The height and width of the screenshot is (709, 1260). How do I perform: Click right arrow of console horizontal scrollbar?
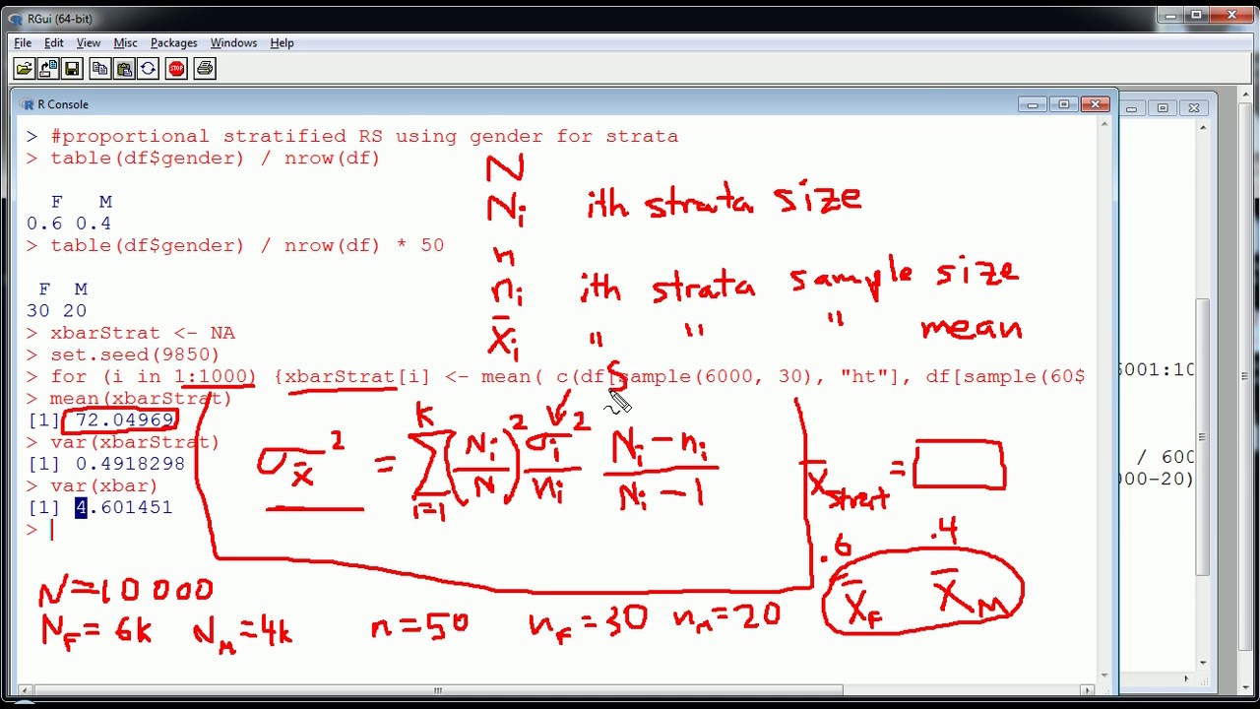(x=1088, y=690)
